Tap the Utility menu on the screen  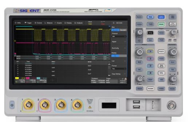18,23
